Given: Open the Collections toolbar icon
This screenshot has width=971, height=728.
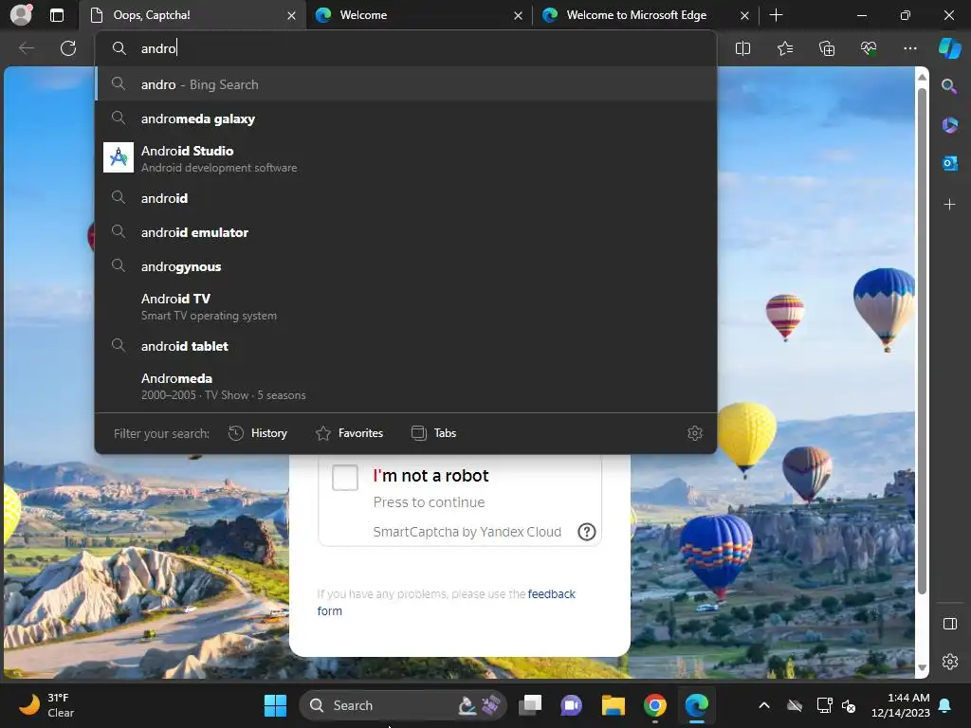Looking at the screenshot, I should coord(827,48).
